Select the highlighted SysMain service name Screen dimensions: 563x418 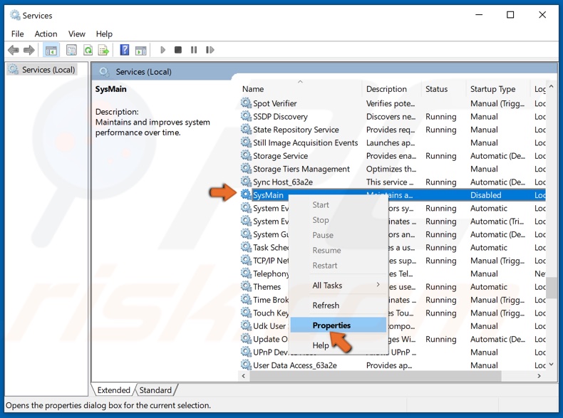268,195
